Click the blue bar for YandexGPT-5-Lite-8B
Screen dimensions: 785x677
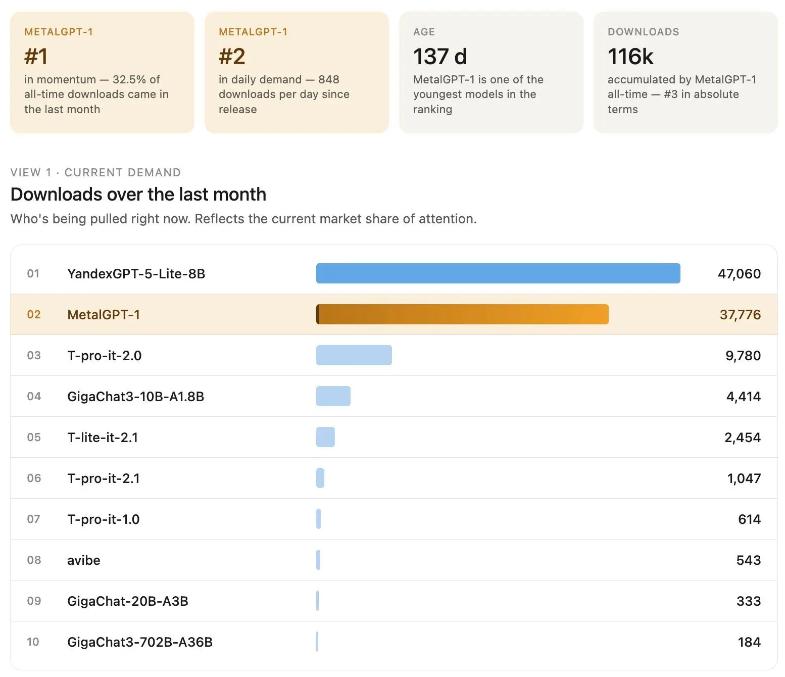click(498, 273)
